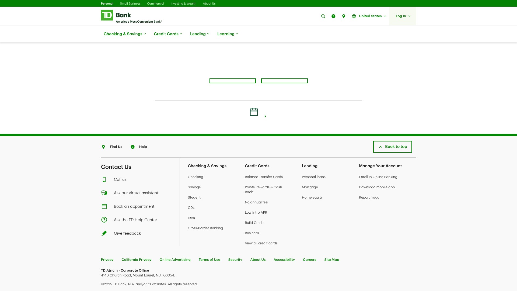This screenshot has height=291, width=517.
Task: Open the footer IRAs link
Action: 191,218
